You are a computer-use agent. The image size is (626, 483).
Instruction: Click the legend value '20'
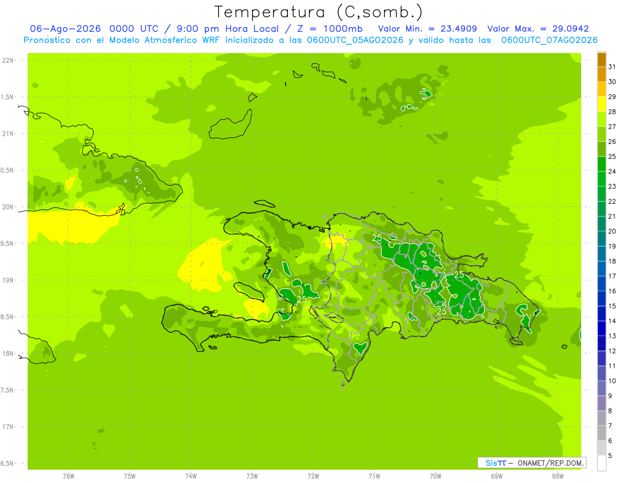pos(612,231)
